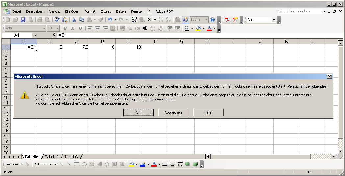Expand the Zeichnen drawing menu
Image resolution: width=345 pixels, height=176 pixels.
click(13, 164)
